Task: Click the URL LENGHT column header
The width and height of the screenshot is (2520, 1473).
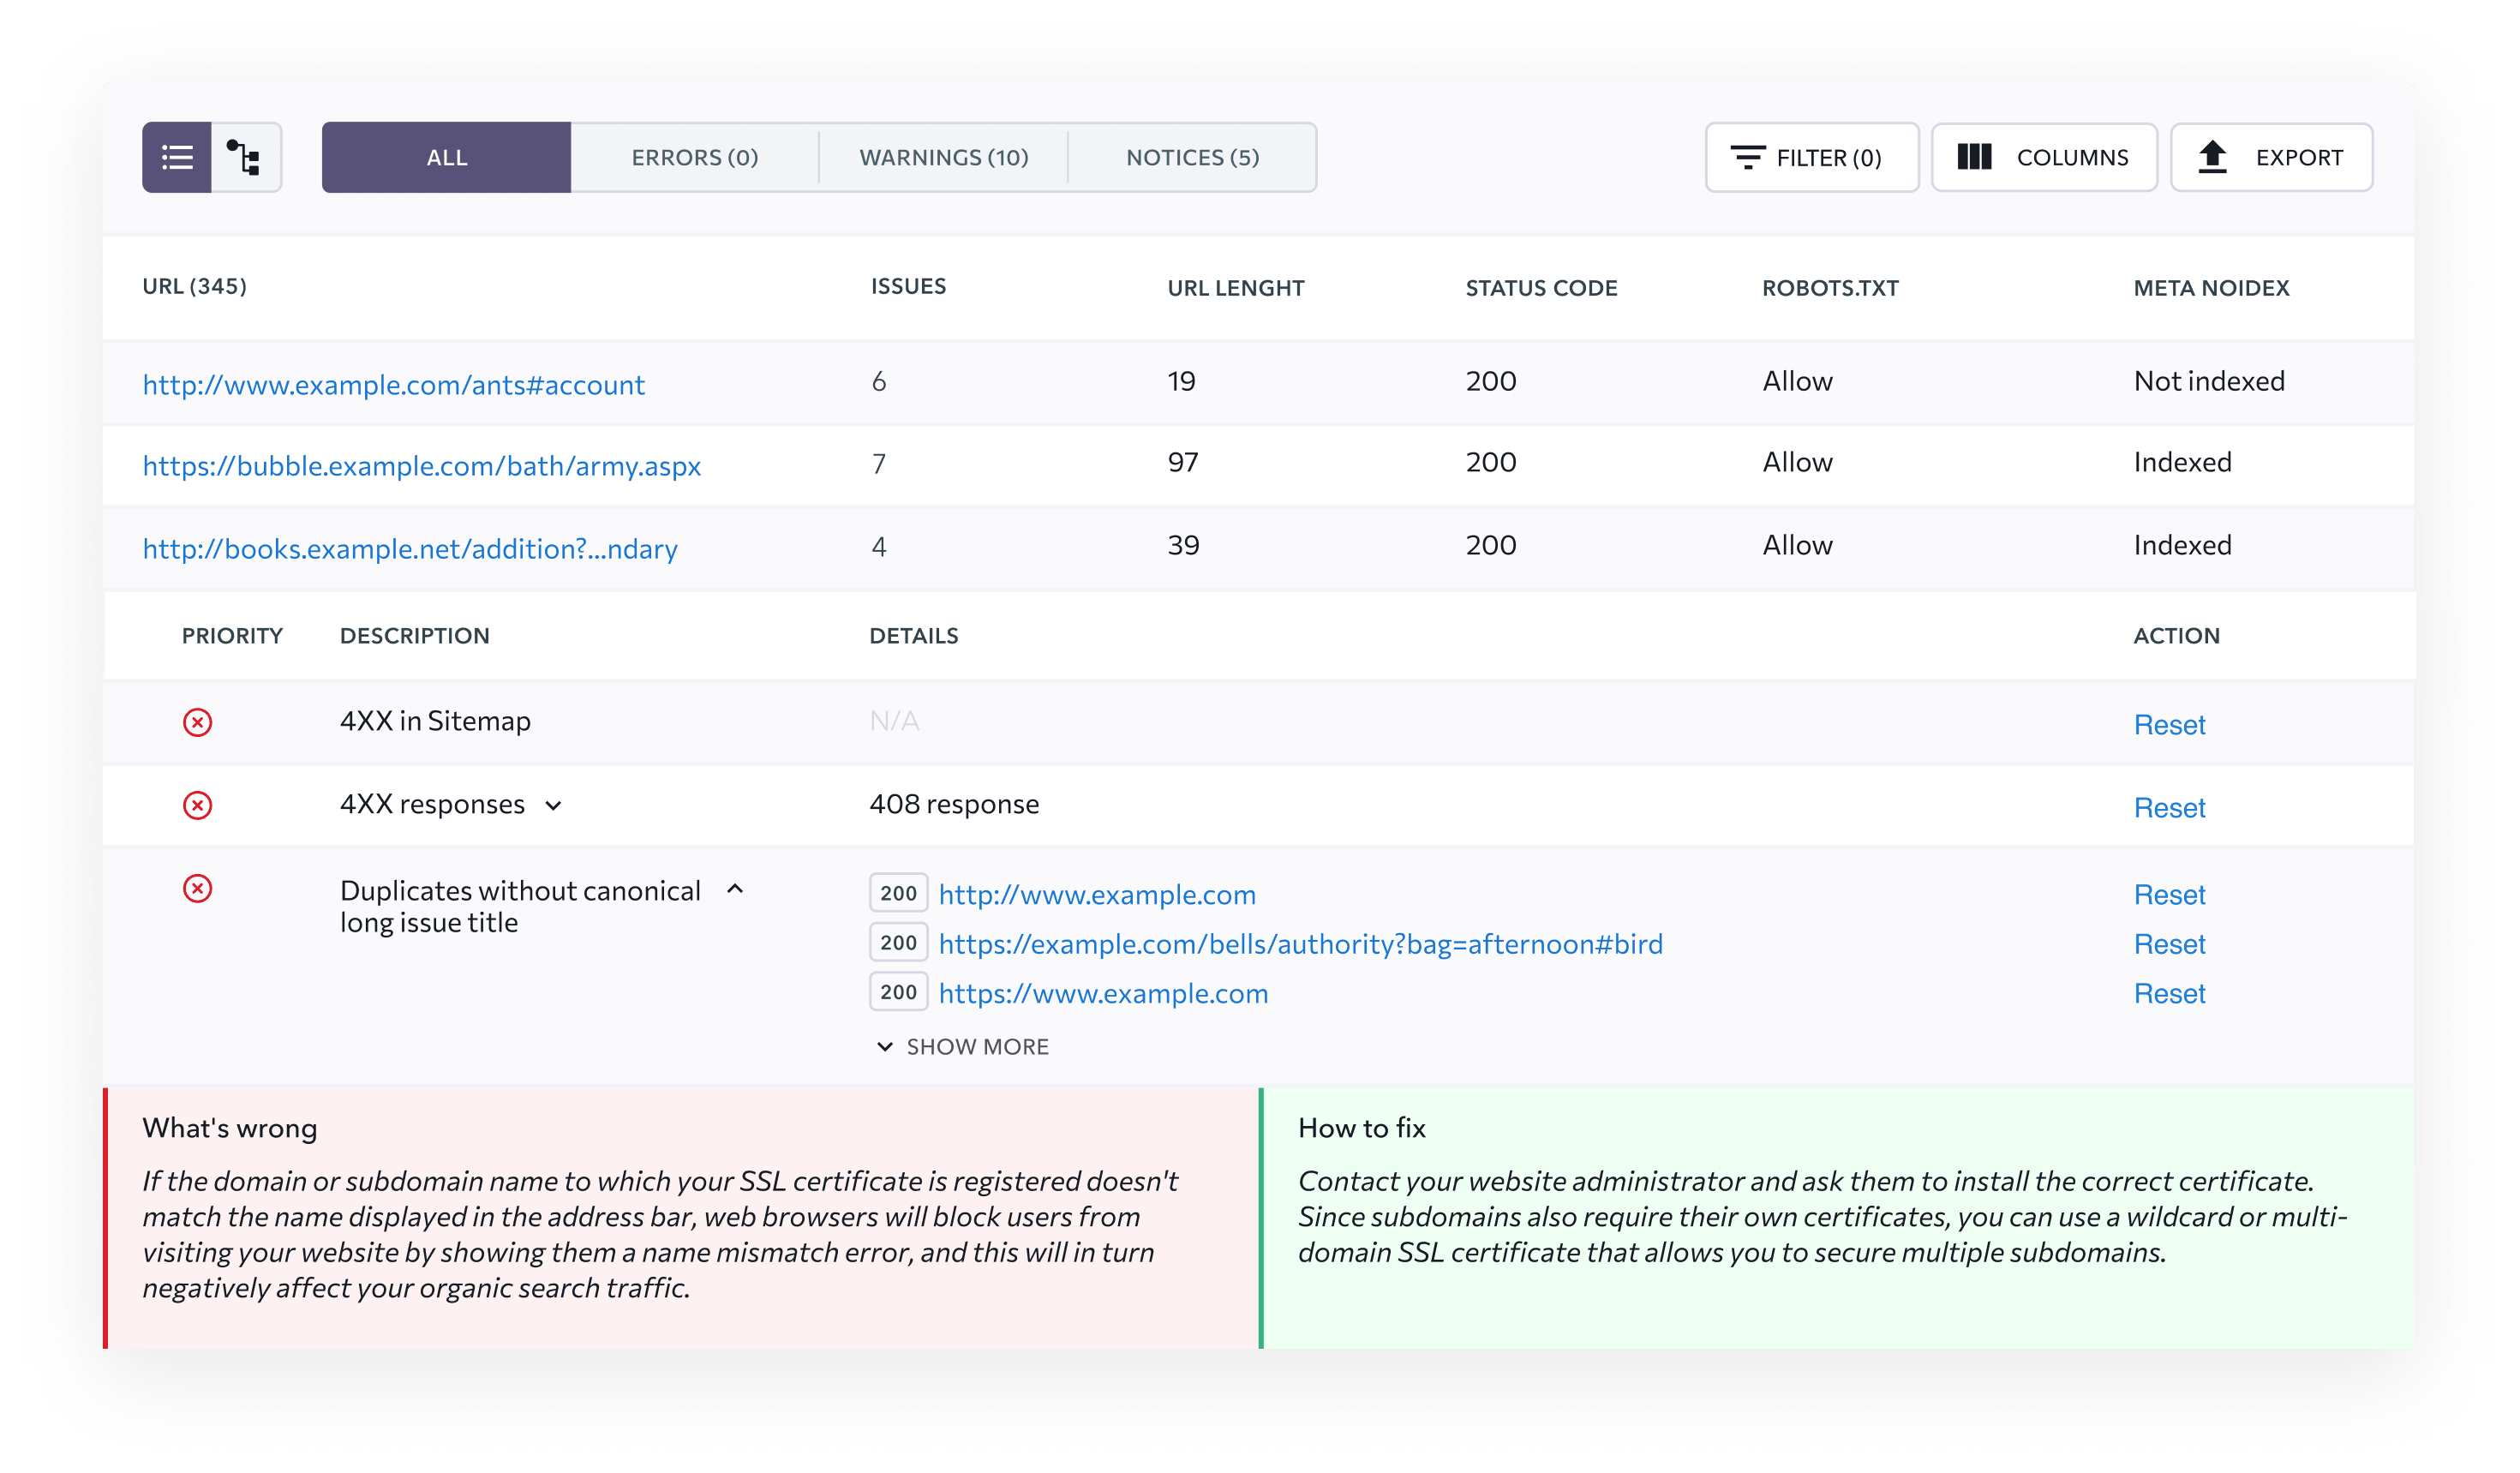Action: pos(1236,288)
